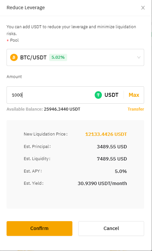Click the Est. Yield monthly value
The height and width of the screenshot is (251, 152).
[102, 183]
